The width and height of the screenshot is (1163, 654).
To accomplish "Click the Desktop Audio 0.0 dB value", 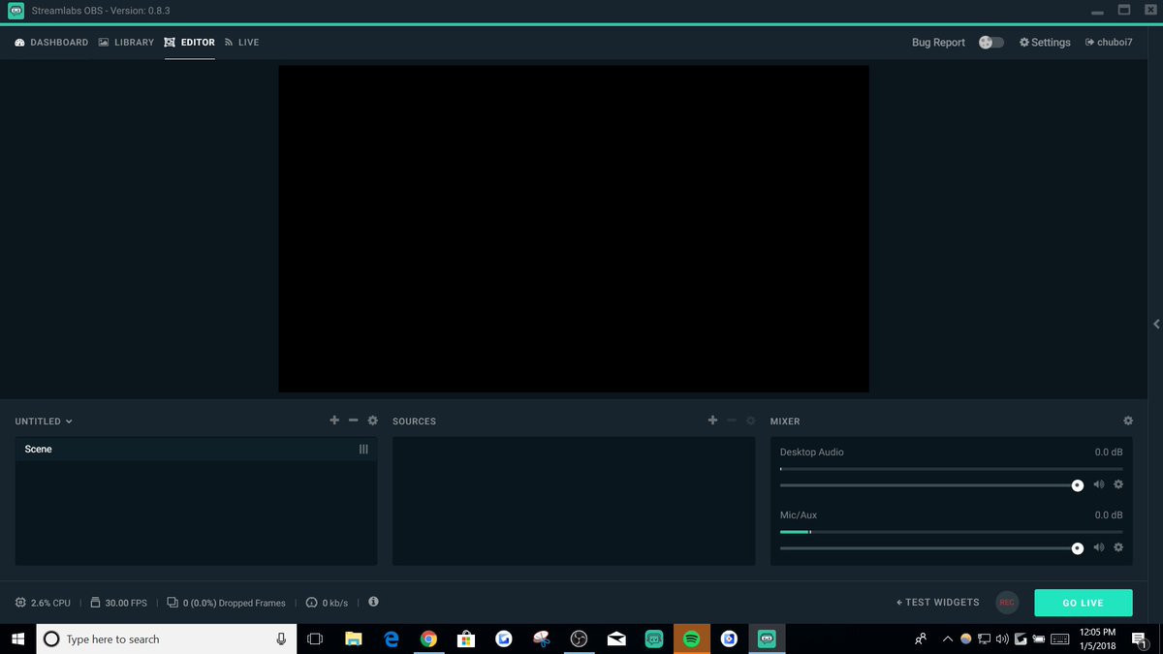I will click(1109, 452).
